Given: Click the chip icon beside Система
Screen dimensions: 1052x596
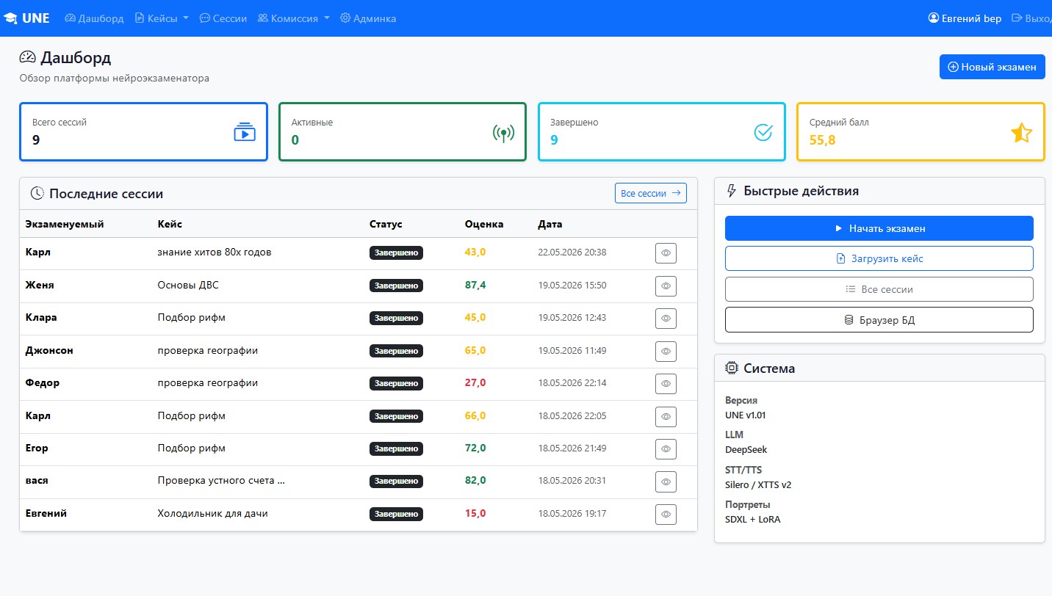Looking at the screenshot, I should pos(732,368).
